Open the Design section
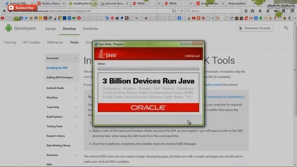 pyautogui.click(x=51, y=29)
